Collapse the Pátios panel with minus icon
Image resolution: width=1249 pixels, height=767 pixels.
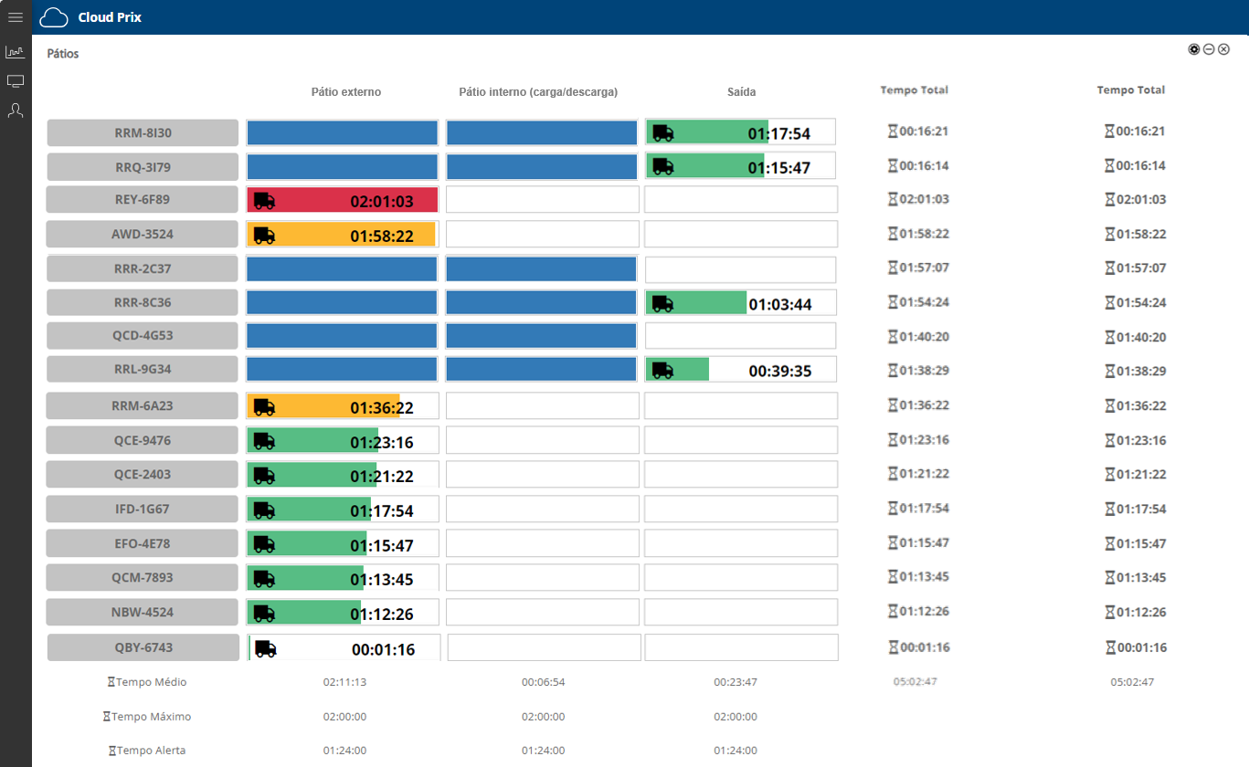[1208, 49]
